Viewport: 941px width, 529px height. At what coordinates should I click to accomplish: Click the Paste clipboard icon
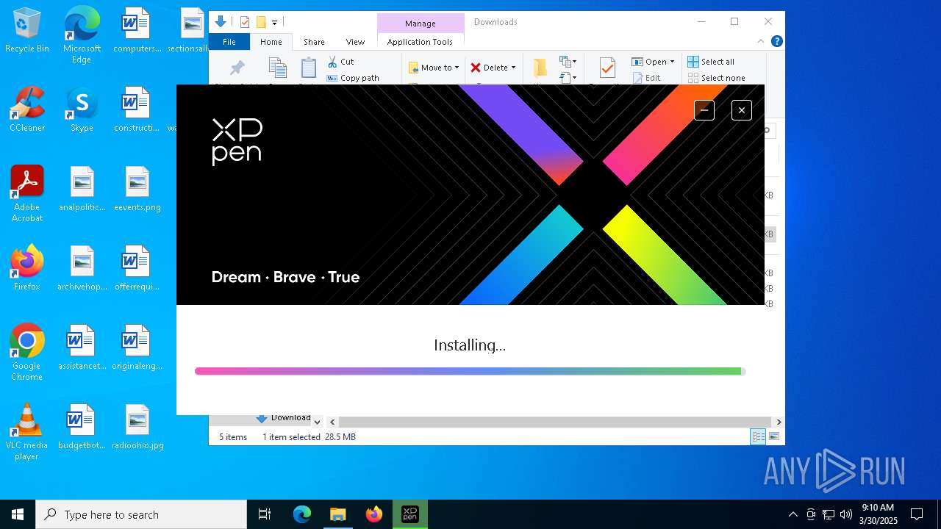[309, 68]
